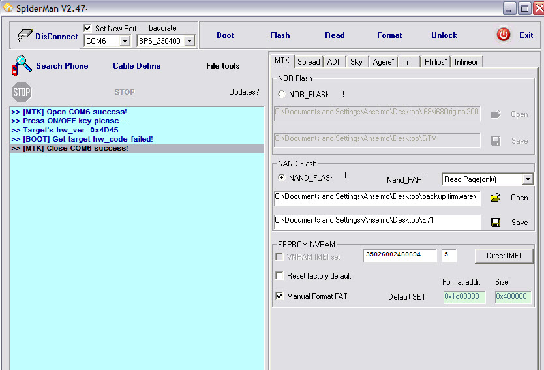Click the Exit text button

[x=526, y=35]
